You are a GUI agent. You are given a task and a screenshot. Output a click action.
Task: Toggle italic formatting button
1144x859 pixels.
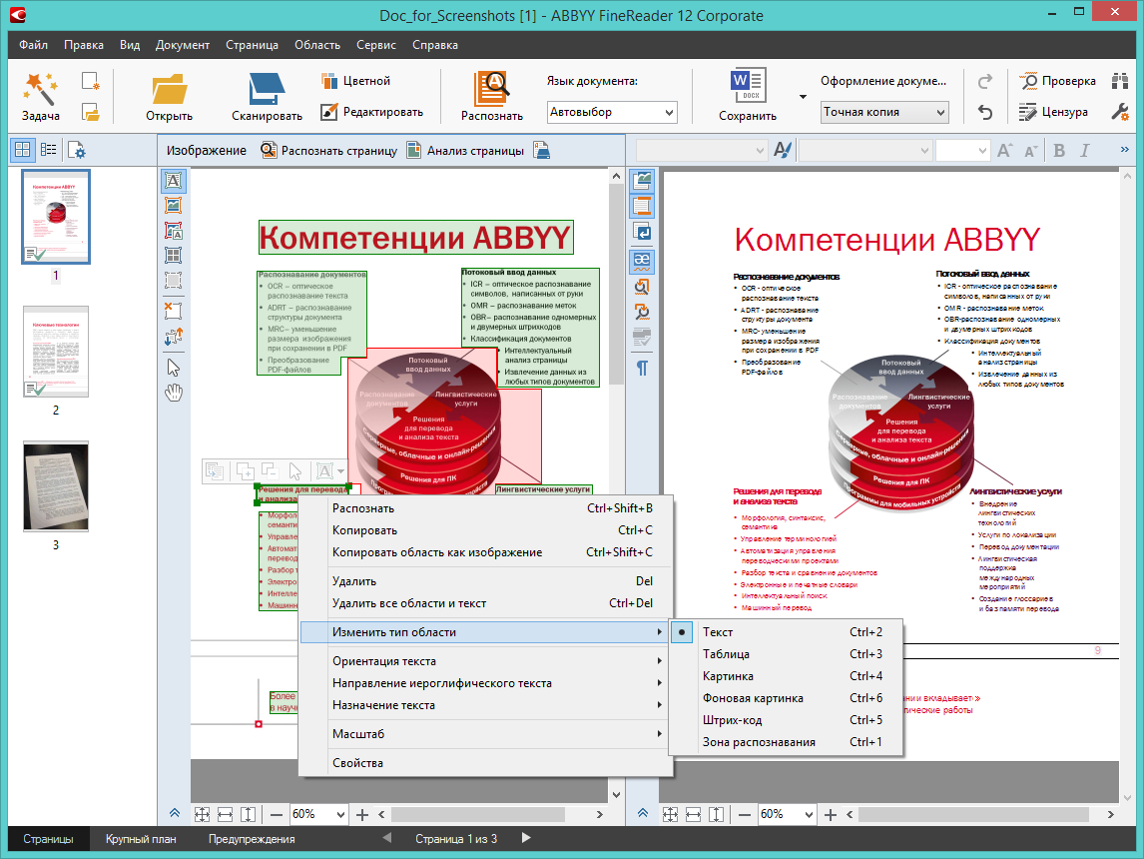[x=1085, y=151]
